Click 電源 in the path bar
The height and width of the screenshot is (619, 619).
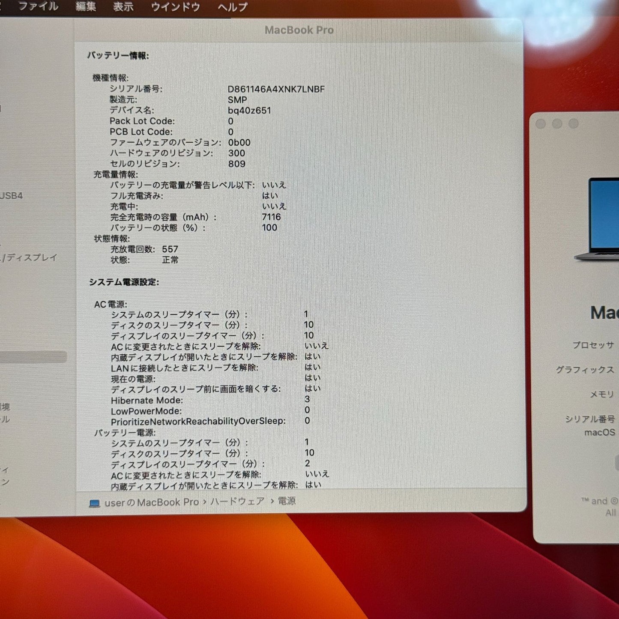tap(287, 501)
